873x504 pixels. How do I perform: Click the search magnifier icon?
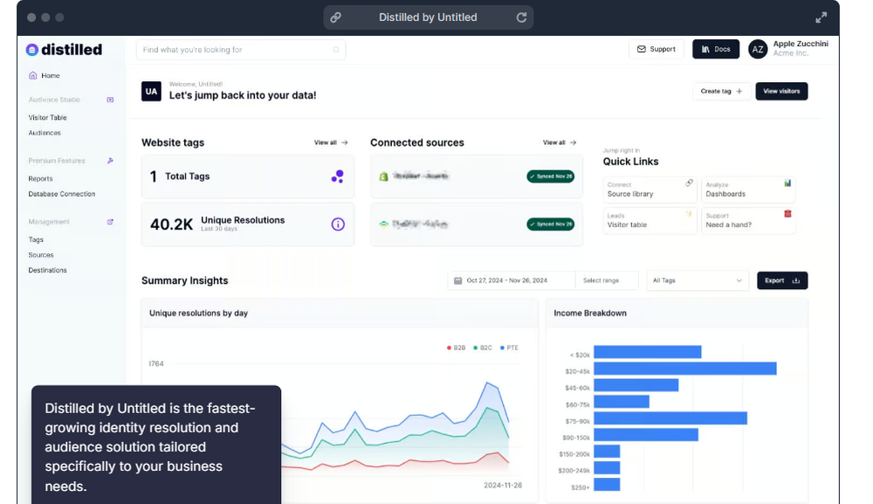336,50
